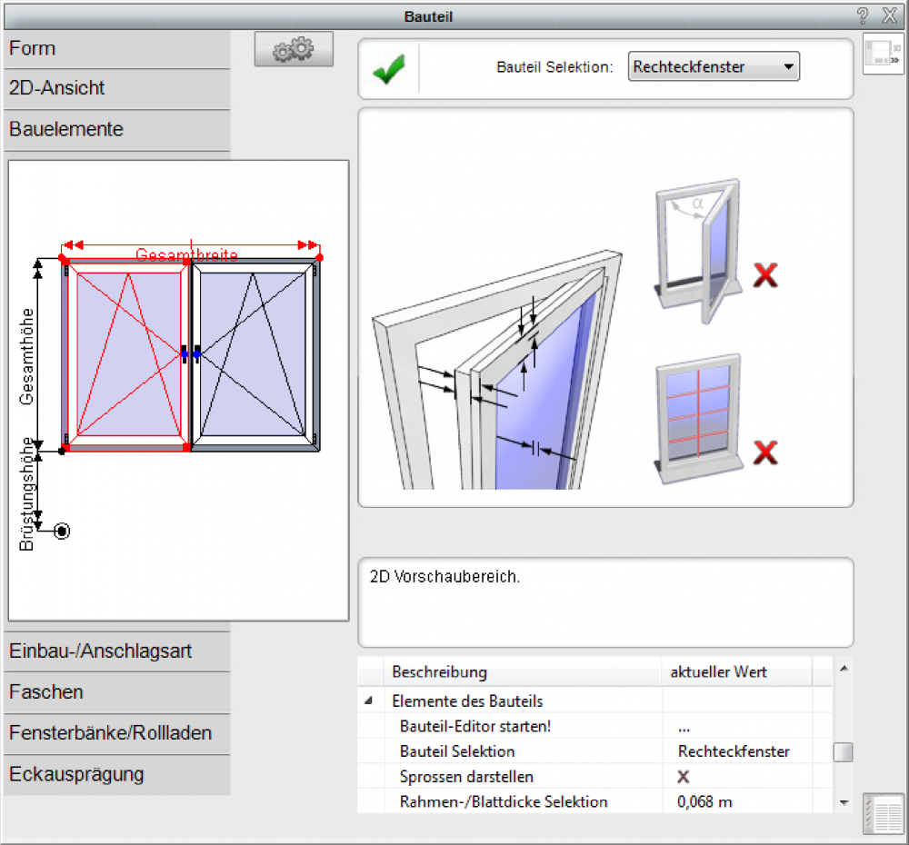Select the left window sash in preview

[125, 354]
